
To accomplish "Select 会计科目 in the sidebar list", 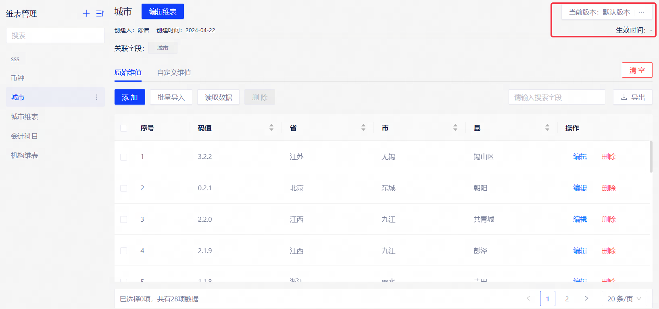I will 24,136.
